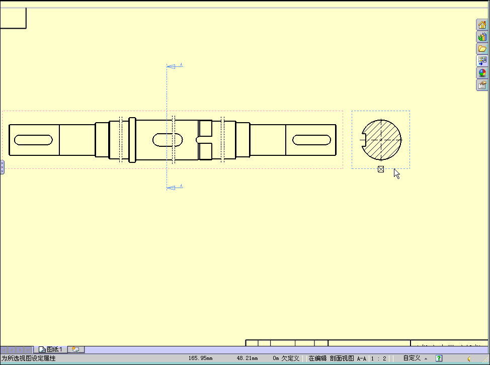Click the 165.95mm coordinate readout
The width and height of the screenshot is (490, 365).
click(x=200, y=358)
